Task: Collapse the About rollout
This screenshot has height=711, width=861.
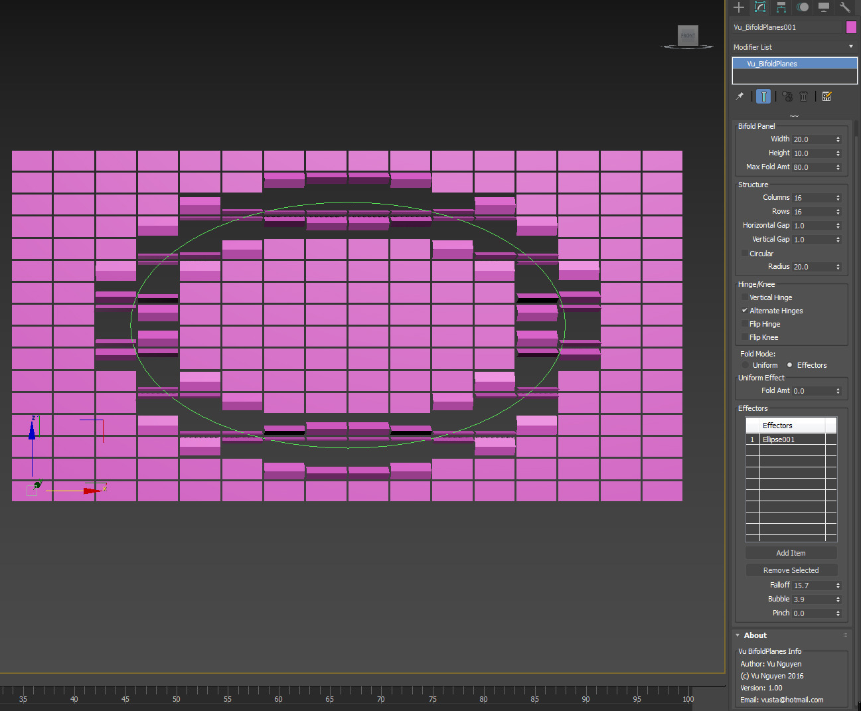Action: [x=755, y=635]
